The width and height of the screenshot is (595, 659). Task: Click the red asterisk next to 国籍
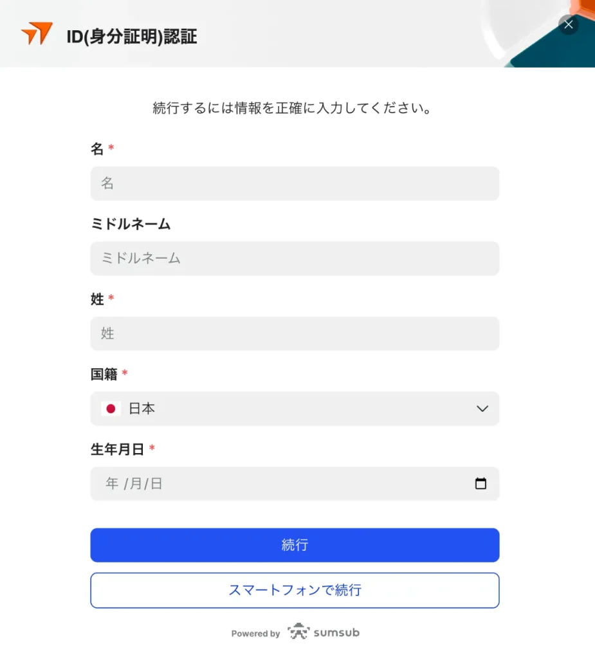[124, 371]
